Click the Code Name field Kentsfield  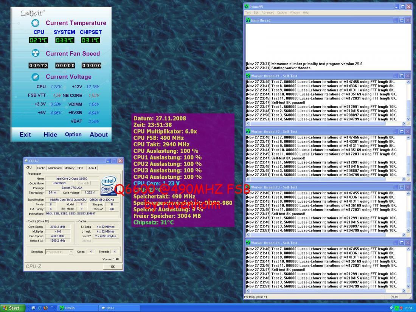(x=59, y=183)
